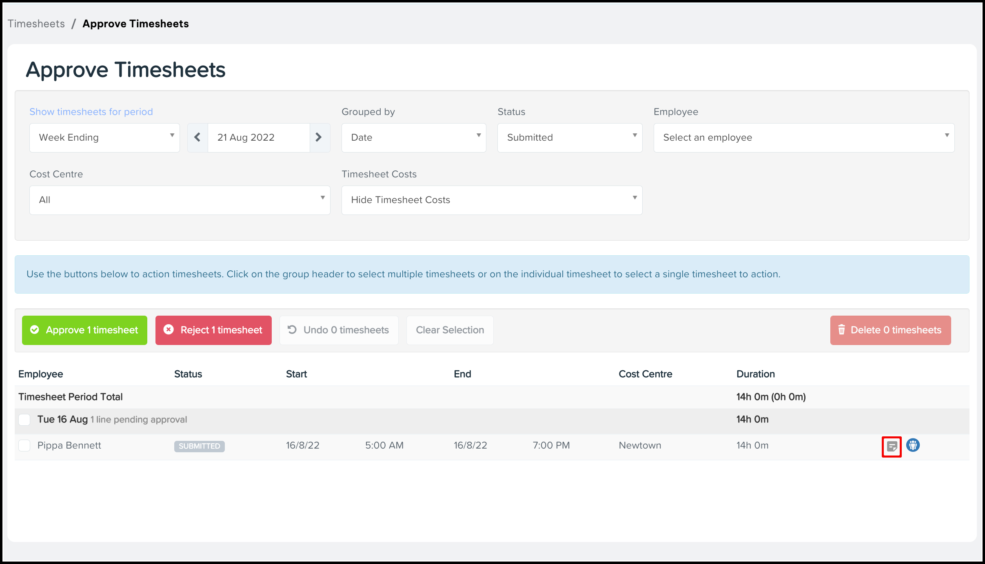The width and height of the screenshot is (985, 564).
Task: Select Pippa Bennett's timesheet checkbox
Action: [24, 445]
